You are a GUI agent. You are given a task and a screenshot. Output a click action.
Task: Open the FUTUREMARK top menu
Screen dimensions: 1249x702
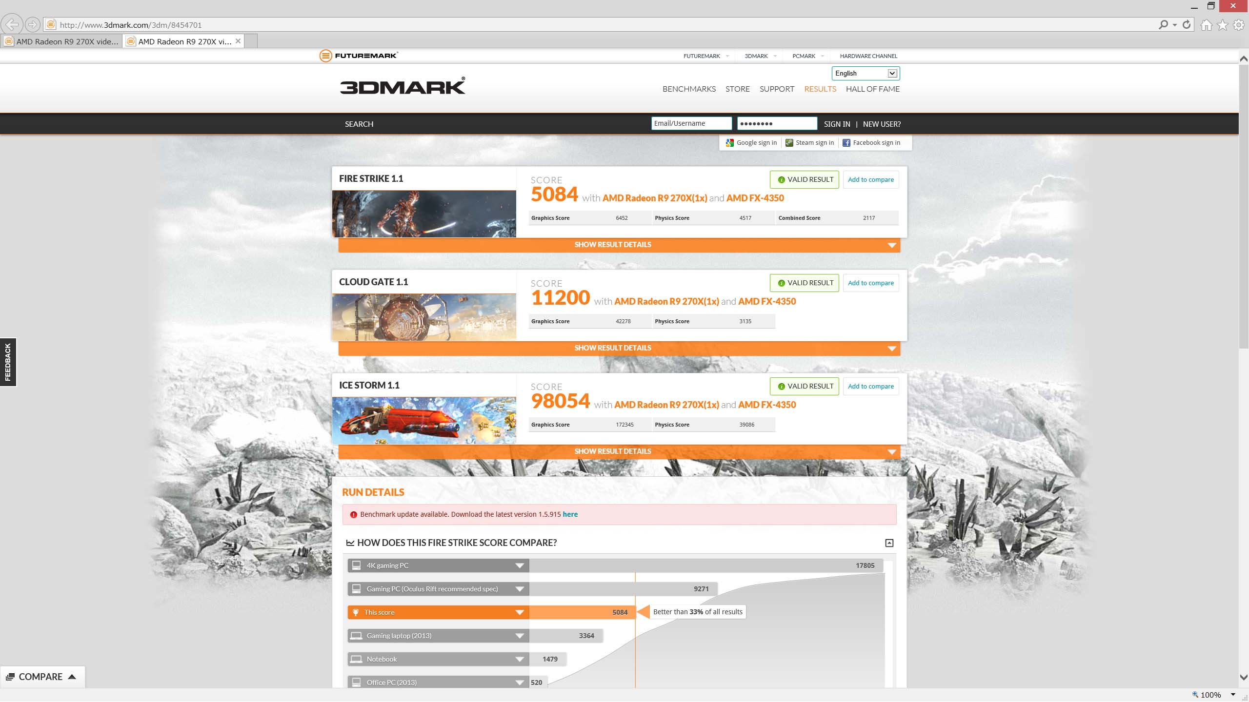[706, 56]
